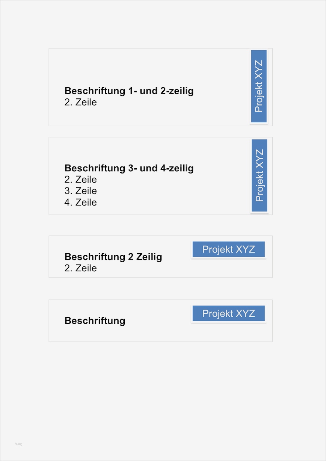Click blank area below Projekt XYZ in last box
The height and width of the screenshot is (461, 326).
click(x=228, y=333)
